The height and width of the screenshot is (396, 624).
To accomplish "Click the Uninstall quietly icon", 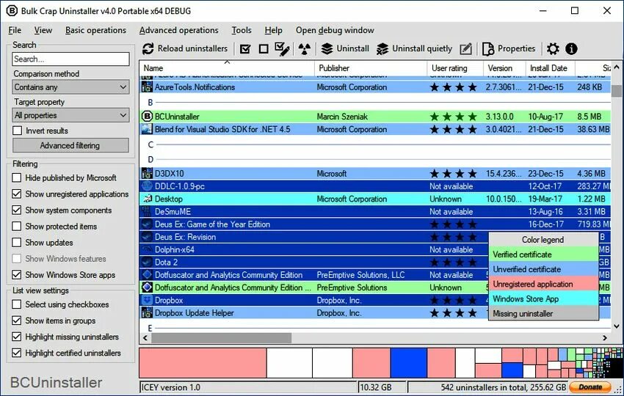I will 382,49.
